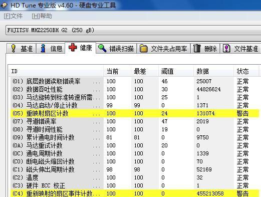Select the (C4) 重新映射的扇区事件计数 row
This screenshot has height=197, width=261.
tap(135, 193)
